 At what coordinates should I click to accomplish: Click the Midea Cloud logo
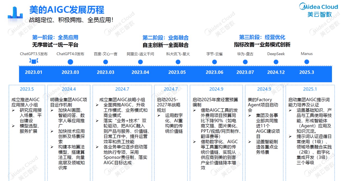pos(318,10)
